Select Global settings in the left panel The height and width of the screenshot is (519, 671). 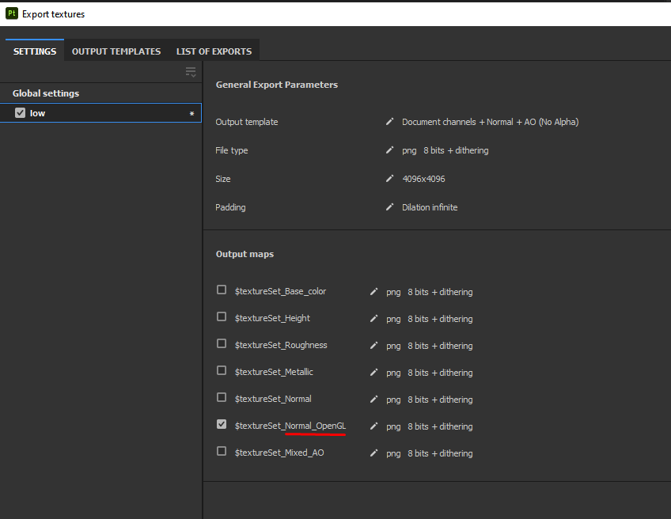click(x=46, y=93)
